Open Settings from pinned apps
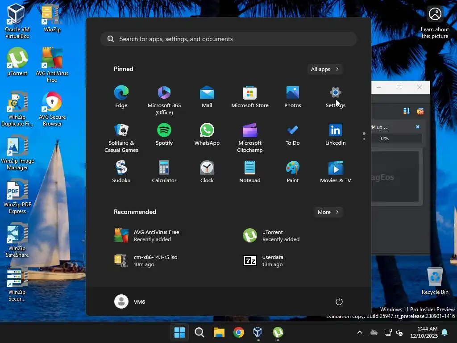457x343 pixels. coord(336,97)
